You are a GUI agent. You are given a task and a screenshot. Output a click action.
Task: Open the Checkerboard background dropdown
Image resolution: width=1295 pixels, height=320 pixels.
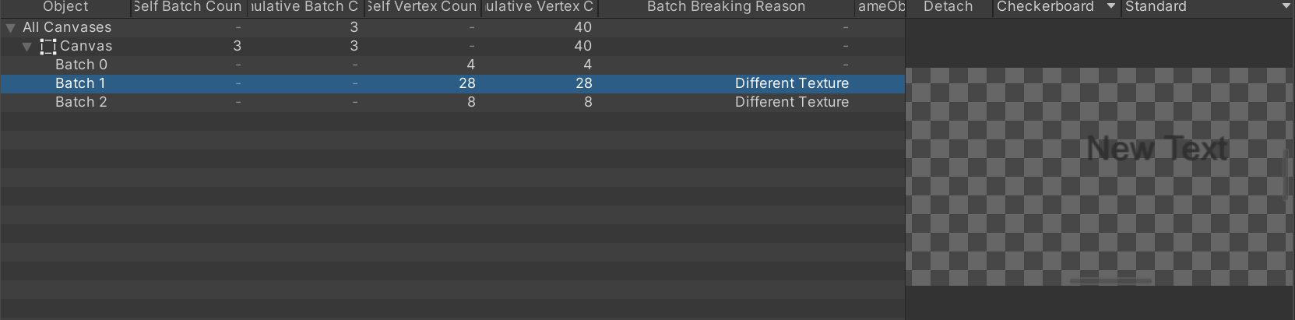tap(1057, 7)
